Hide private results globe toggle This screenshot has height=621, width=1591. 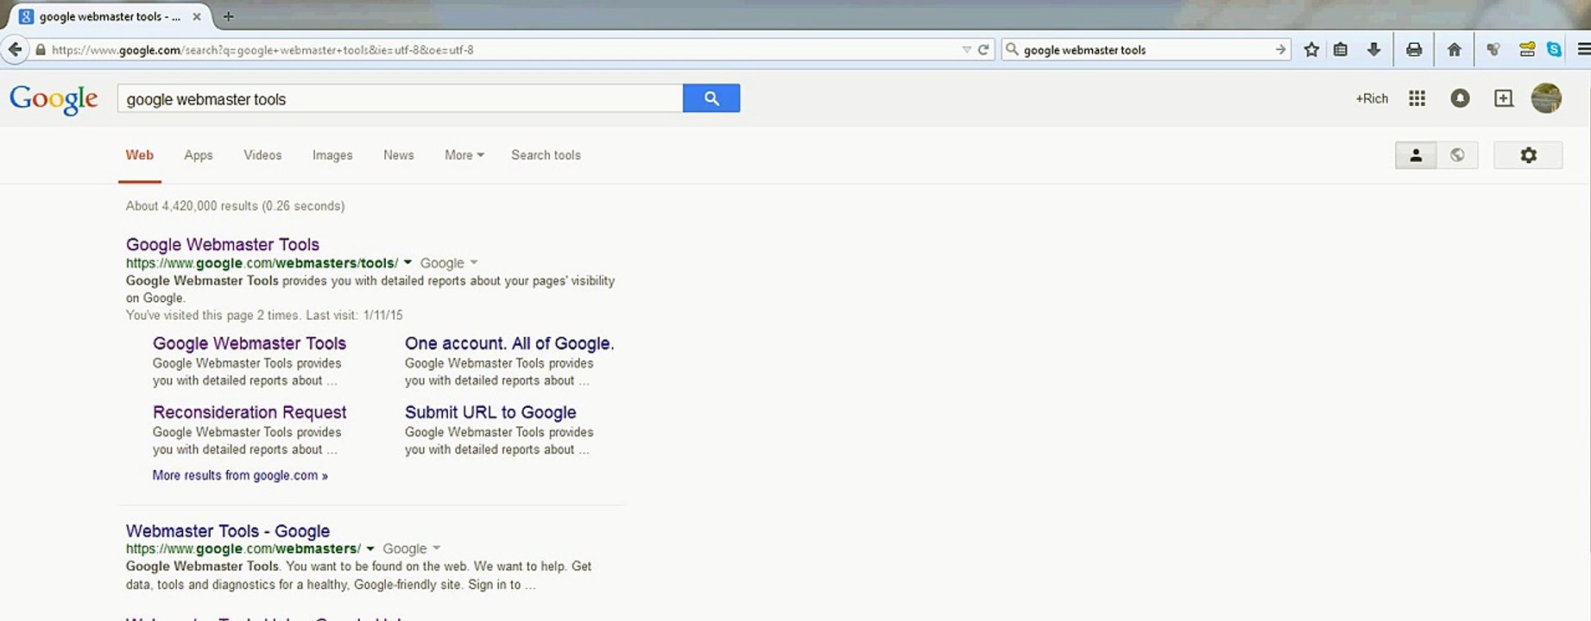1457,155
